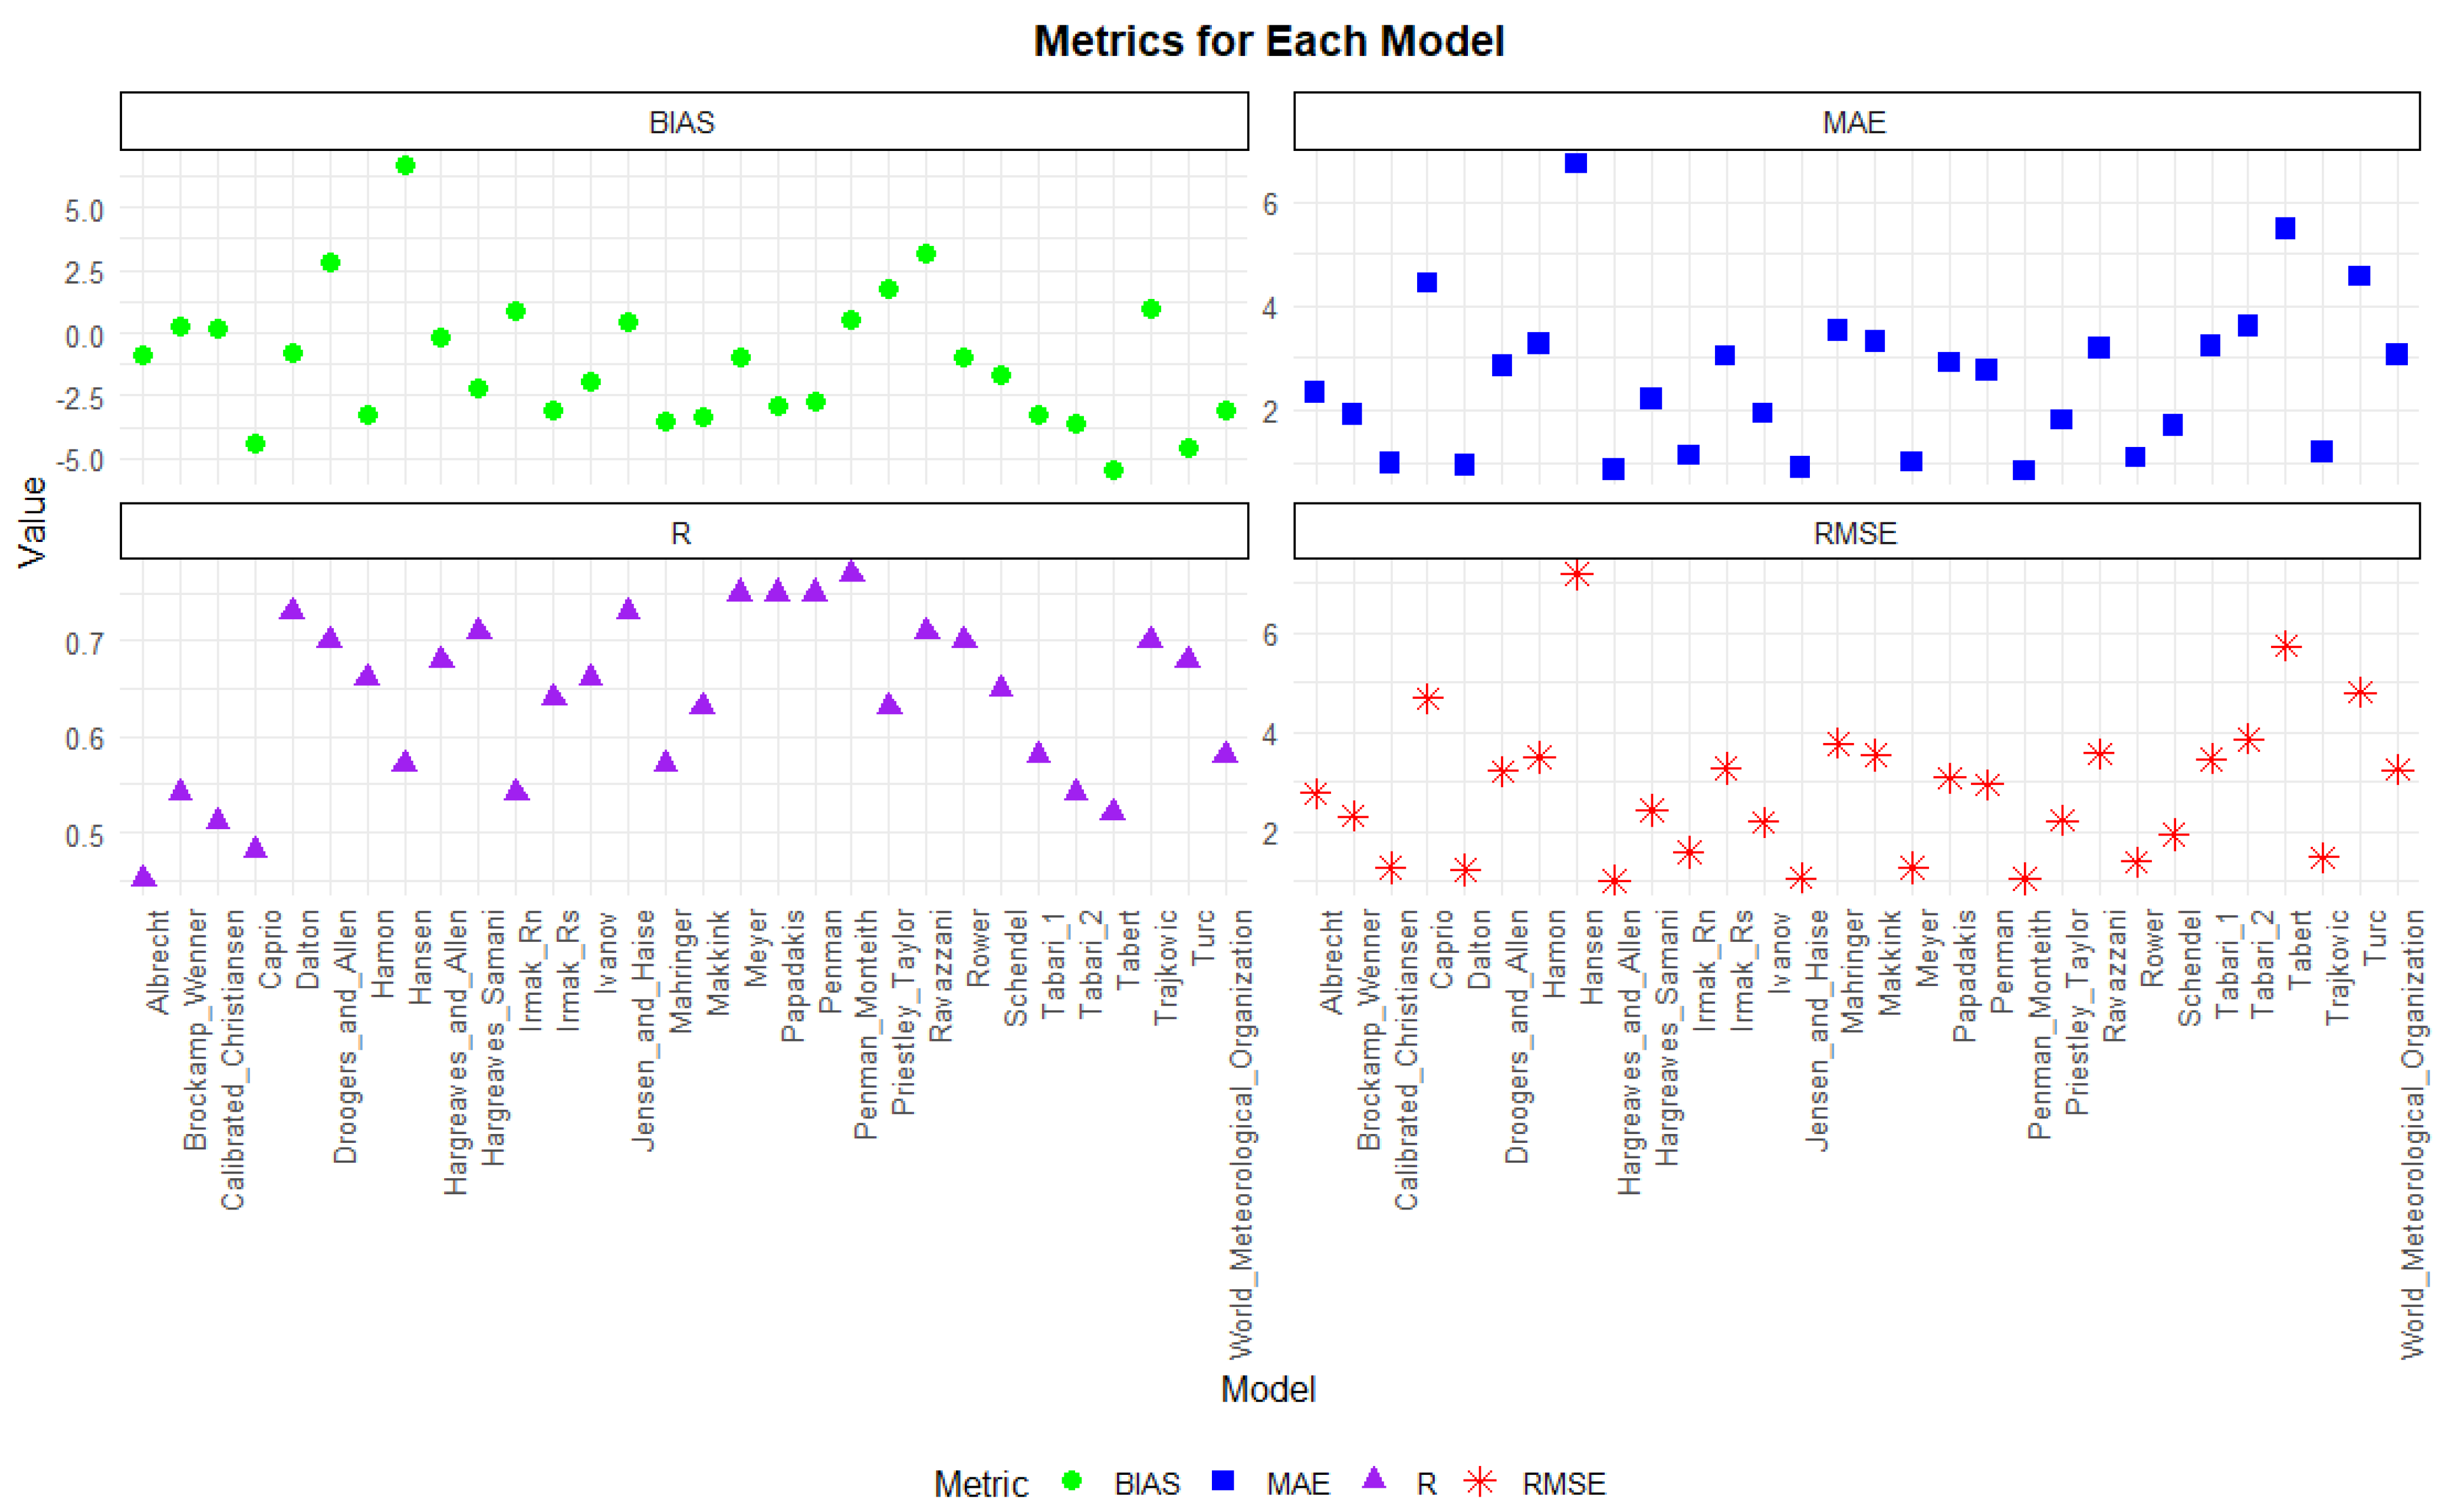The height and width of the screenshot is (1512, 2448).
Task: Click the 0.7 tick label on the R panel
Action: [84, 643]
